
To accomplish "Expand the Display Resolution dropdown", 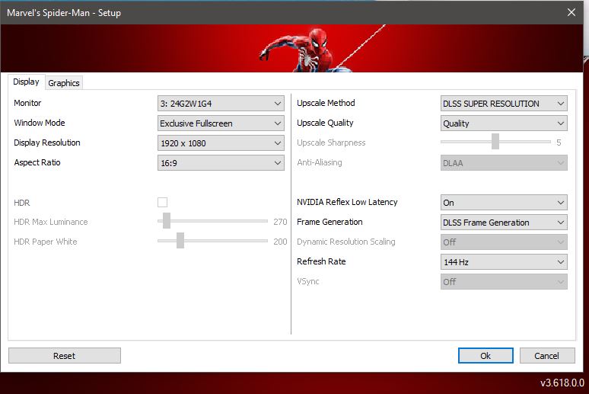I will tap(221, 143).
